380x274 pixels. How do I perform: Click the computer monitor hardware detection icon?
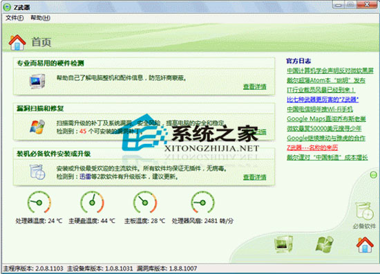point(37,81)
